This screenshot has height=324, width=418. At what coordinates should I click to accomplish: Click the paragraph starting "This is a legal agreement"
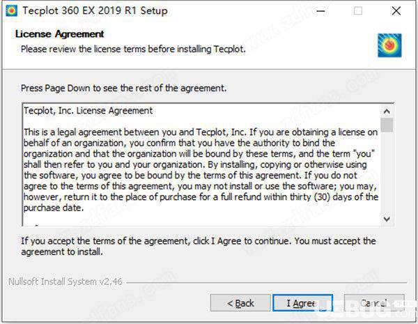coord(201,170)
